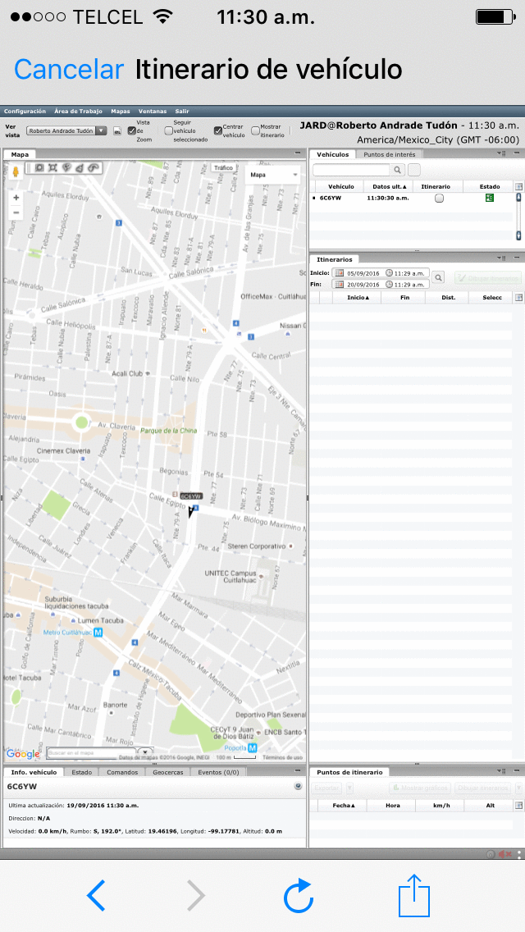Switch to the Comandos tab
This screenshot has width=525, height=932.
[122, 772]
